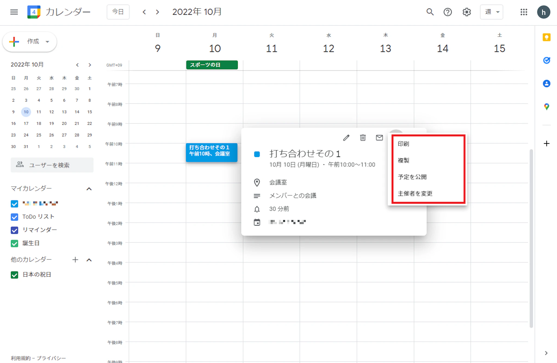Click the 今日 button
Viewport: 557px width, 363px height.
tap(118, 12)
